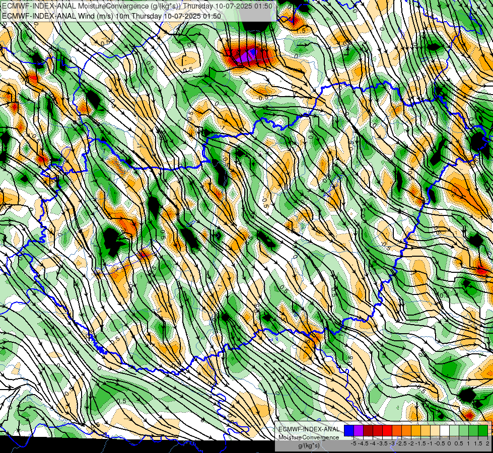The height and width of the screenshot is (453, 493).
Task: Click the '-3.5' tick value in the legend
Action: 383,443
